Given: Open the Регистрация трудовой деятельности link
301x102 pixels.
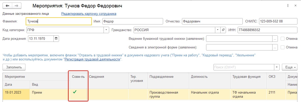Looking at the screenshot, I should click(x=92, y=59).
